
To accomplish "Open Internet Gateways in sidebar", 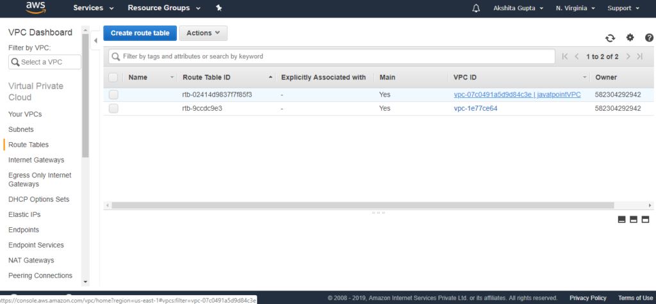I will [37, 160].
